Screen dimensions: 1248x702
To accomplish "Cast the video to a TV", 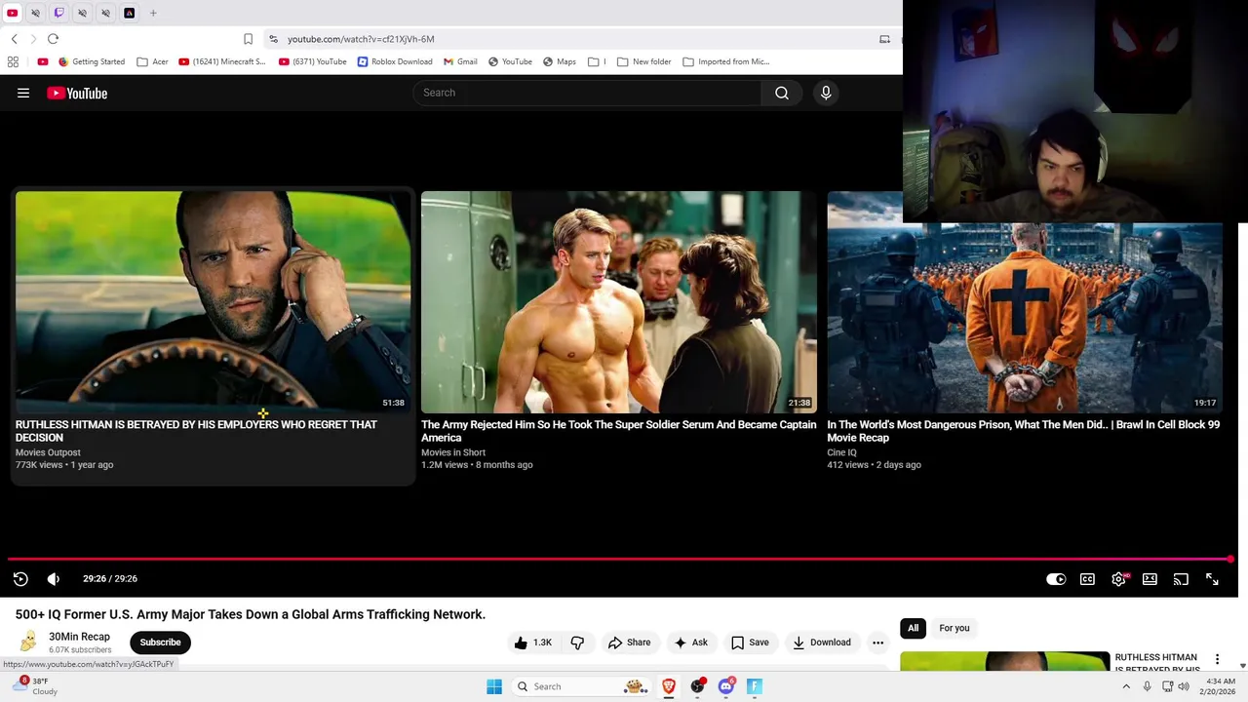I will pyautogui.click(x=1181, y=579).
